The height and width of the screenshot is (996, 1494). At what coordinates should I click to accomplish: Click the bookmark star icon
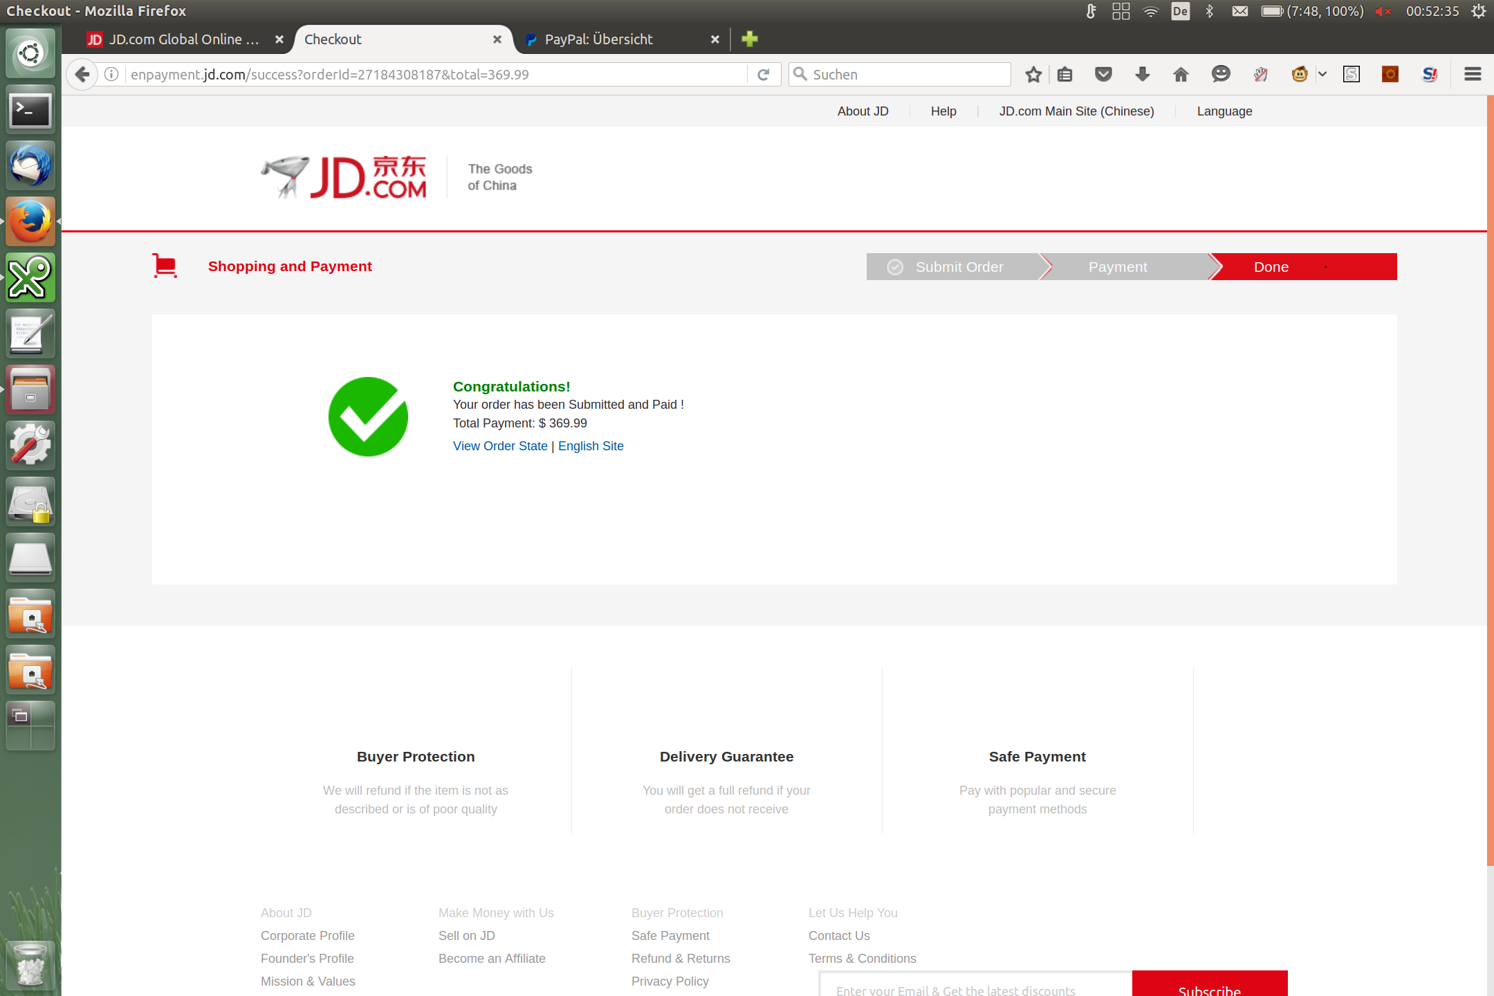click(x=1033, y=75)
